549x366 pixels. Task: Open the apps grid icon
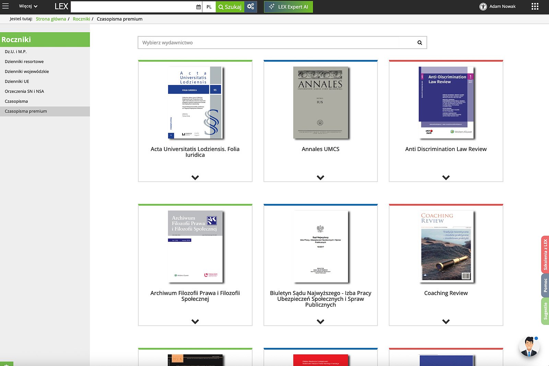[x=535, y=7]
